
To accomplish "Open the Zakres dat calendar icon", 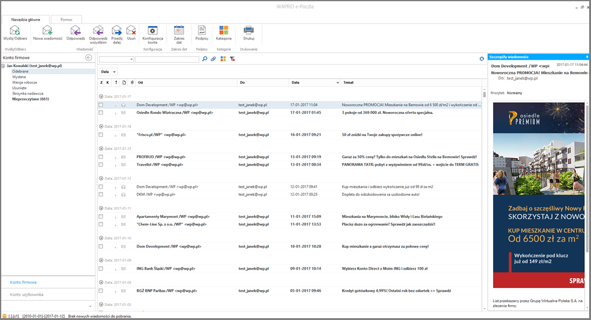I will click(x=179, y=31).
